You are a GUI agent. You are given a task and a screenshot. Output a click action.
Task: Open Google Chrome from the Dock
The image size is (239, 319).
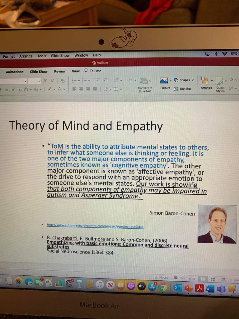click(162, 287)
